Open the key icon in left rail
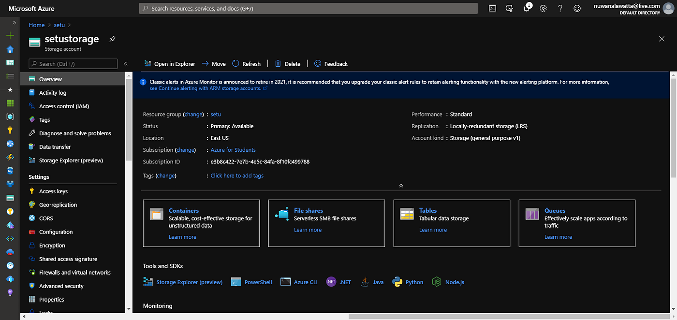Viewport: 677px width, 320px height. (10, 131)
